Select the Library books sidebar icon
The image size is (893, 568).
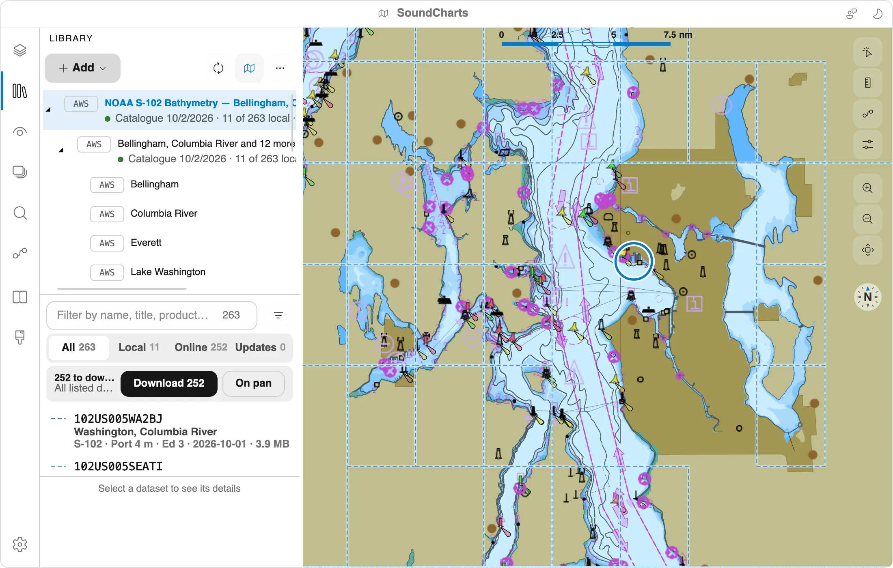point(19,91)
